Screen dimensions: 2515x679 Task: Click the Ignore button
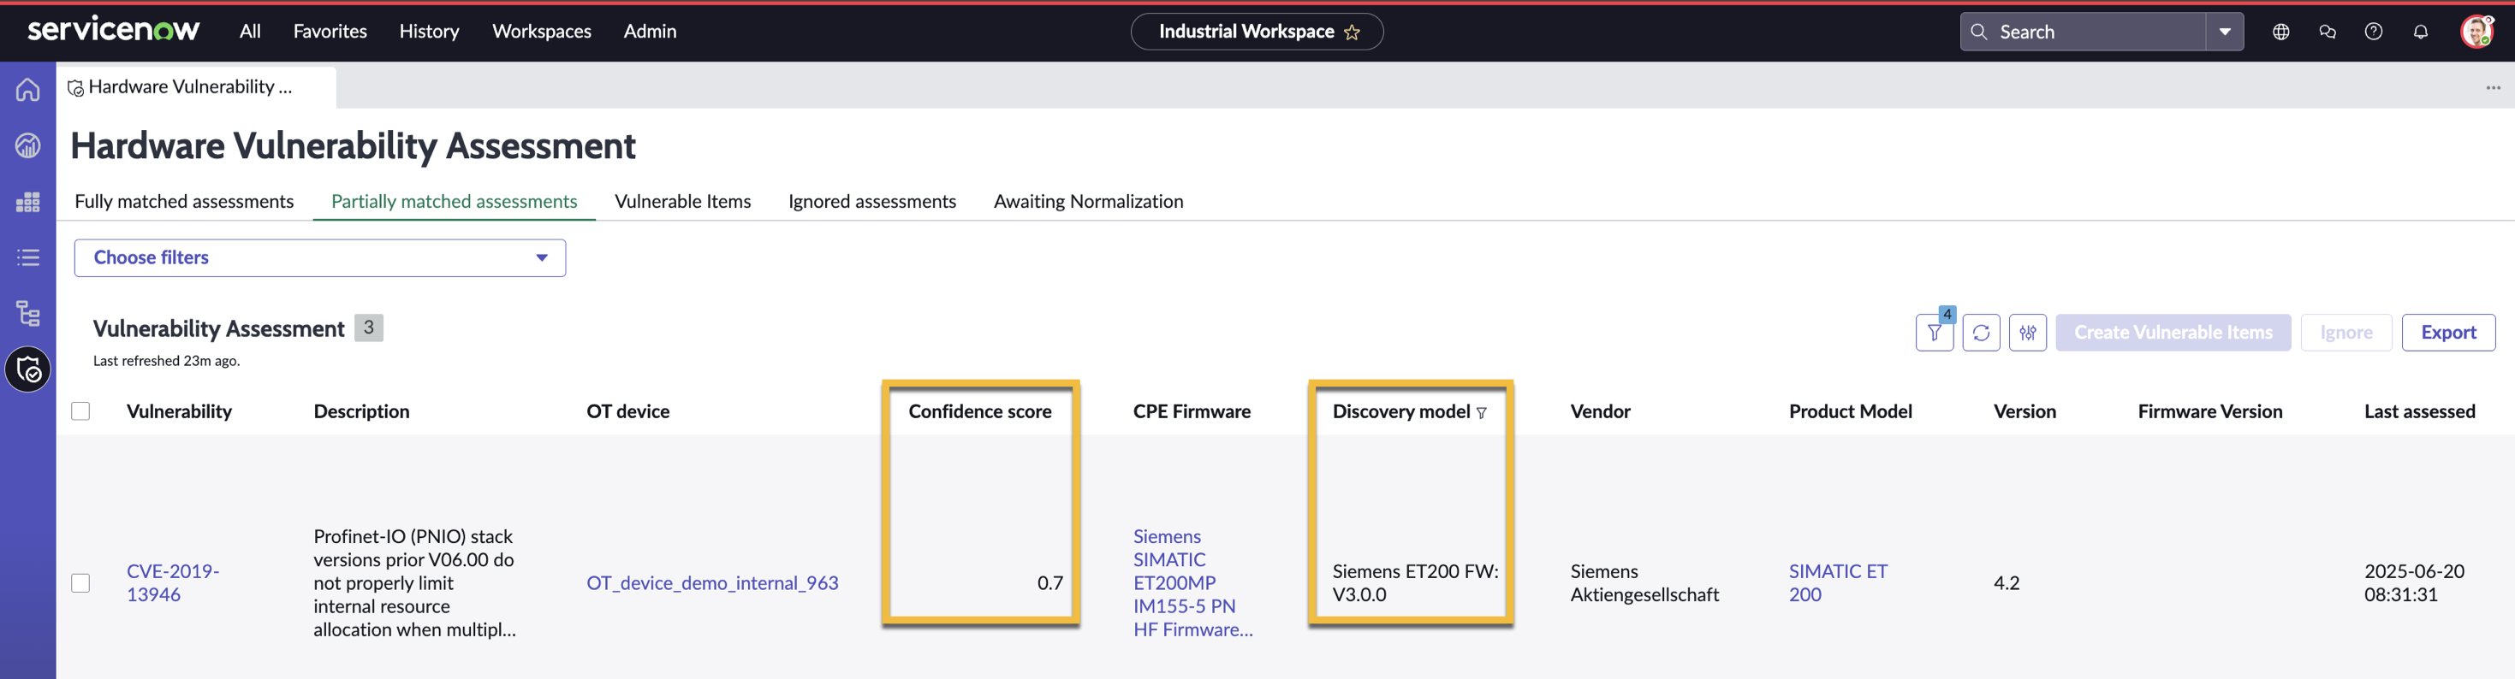click(x=2346, y=333)
